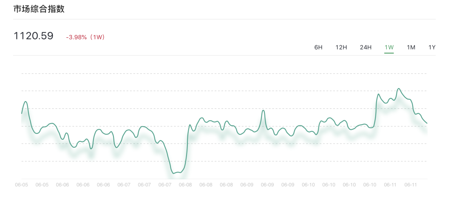Open the 1Y time range
Image resolution: width=459 pixels, height=202 pixels.
coord(432,47)
